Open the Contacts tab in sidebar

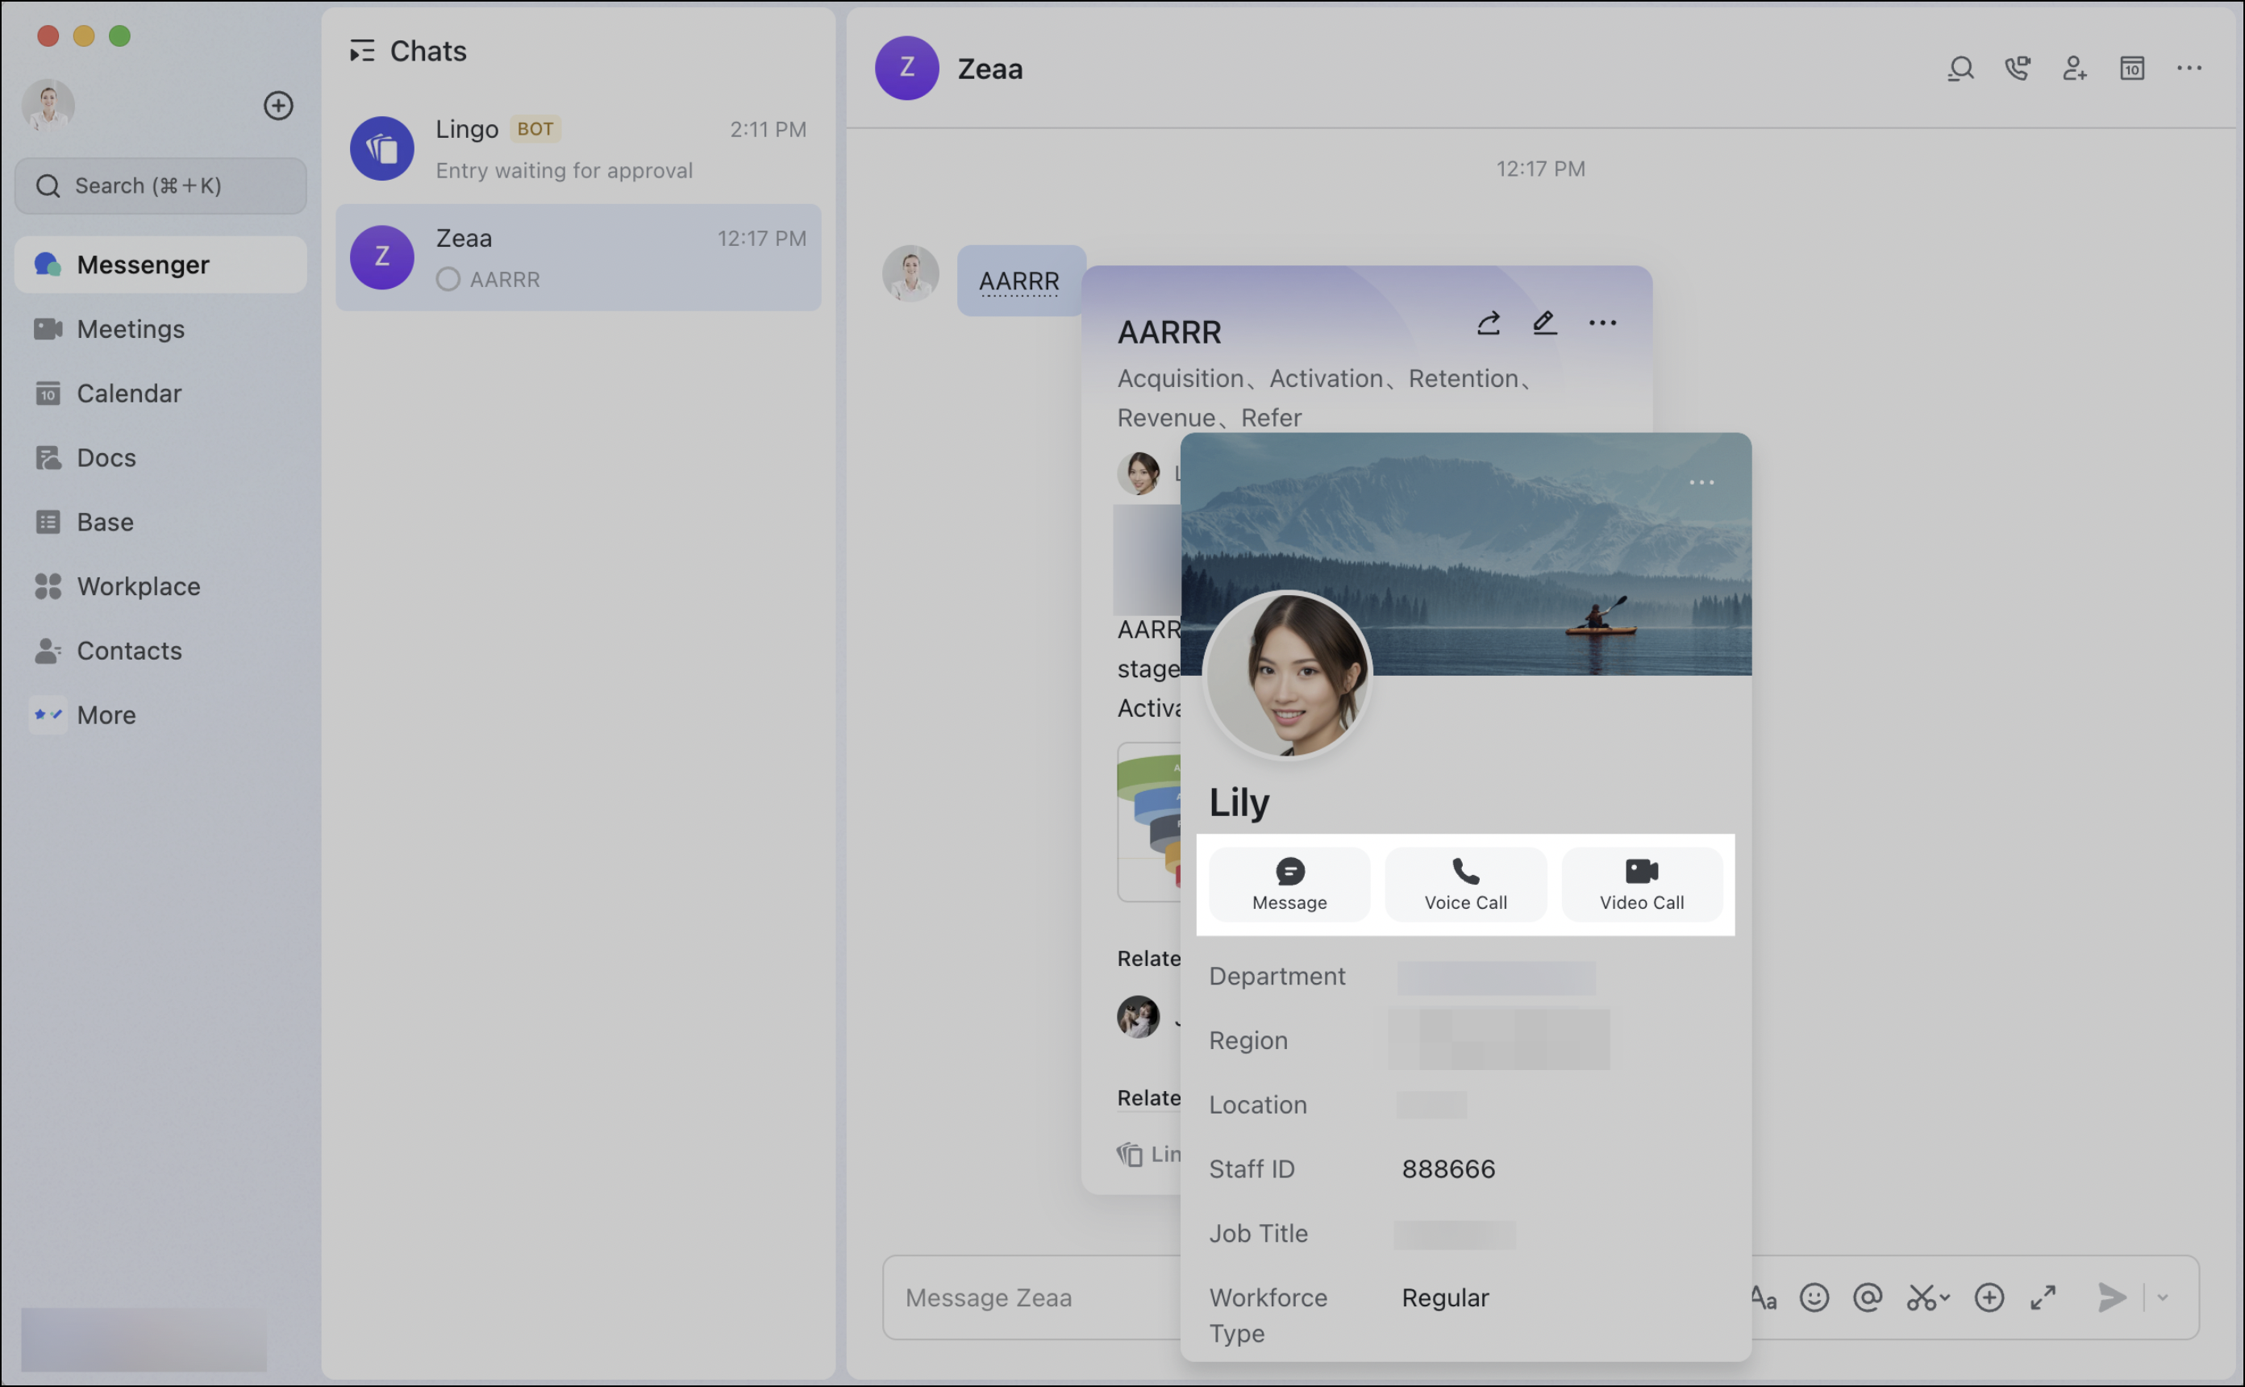128,651
